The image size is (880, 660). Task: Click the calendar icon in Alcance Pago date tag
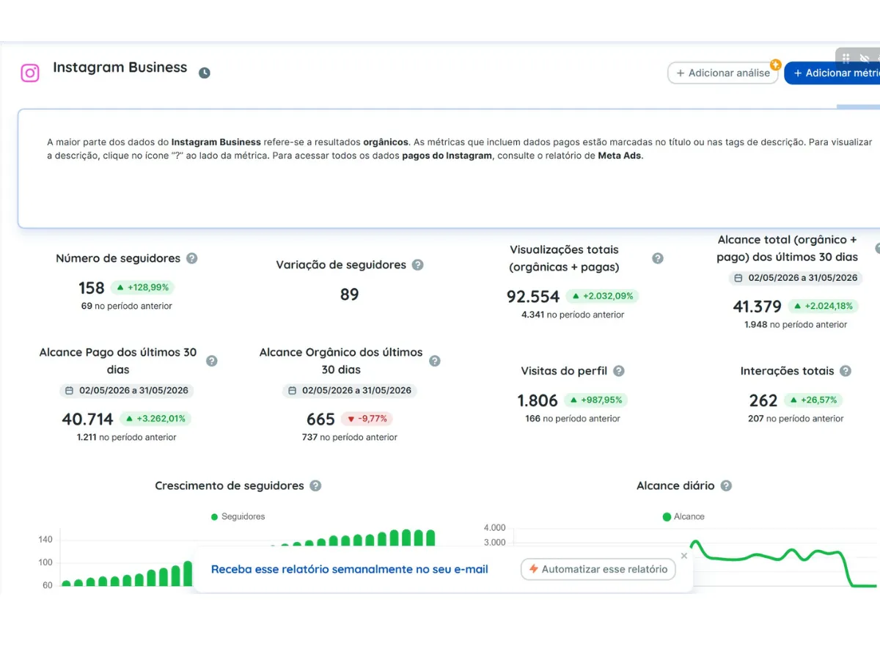[70, 391]
